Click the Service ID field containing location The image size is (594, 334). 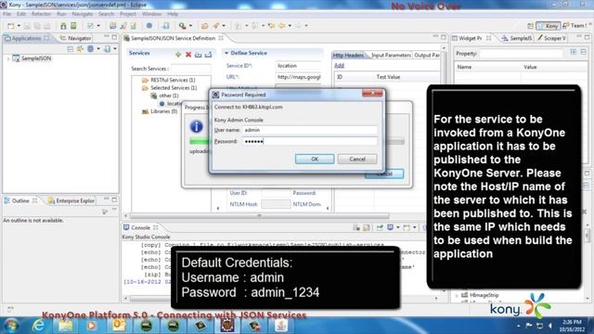coord(299,66)
